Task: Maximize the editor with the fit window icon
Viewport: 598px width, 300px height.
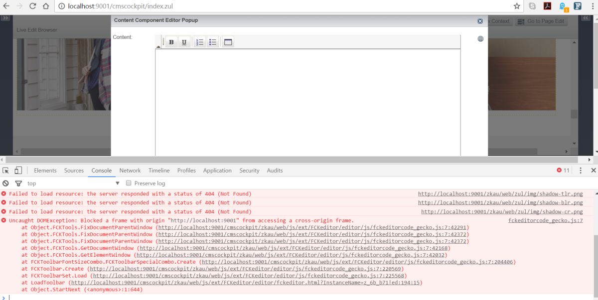Action: pyautogui.click(x=228, y=42)
